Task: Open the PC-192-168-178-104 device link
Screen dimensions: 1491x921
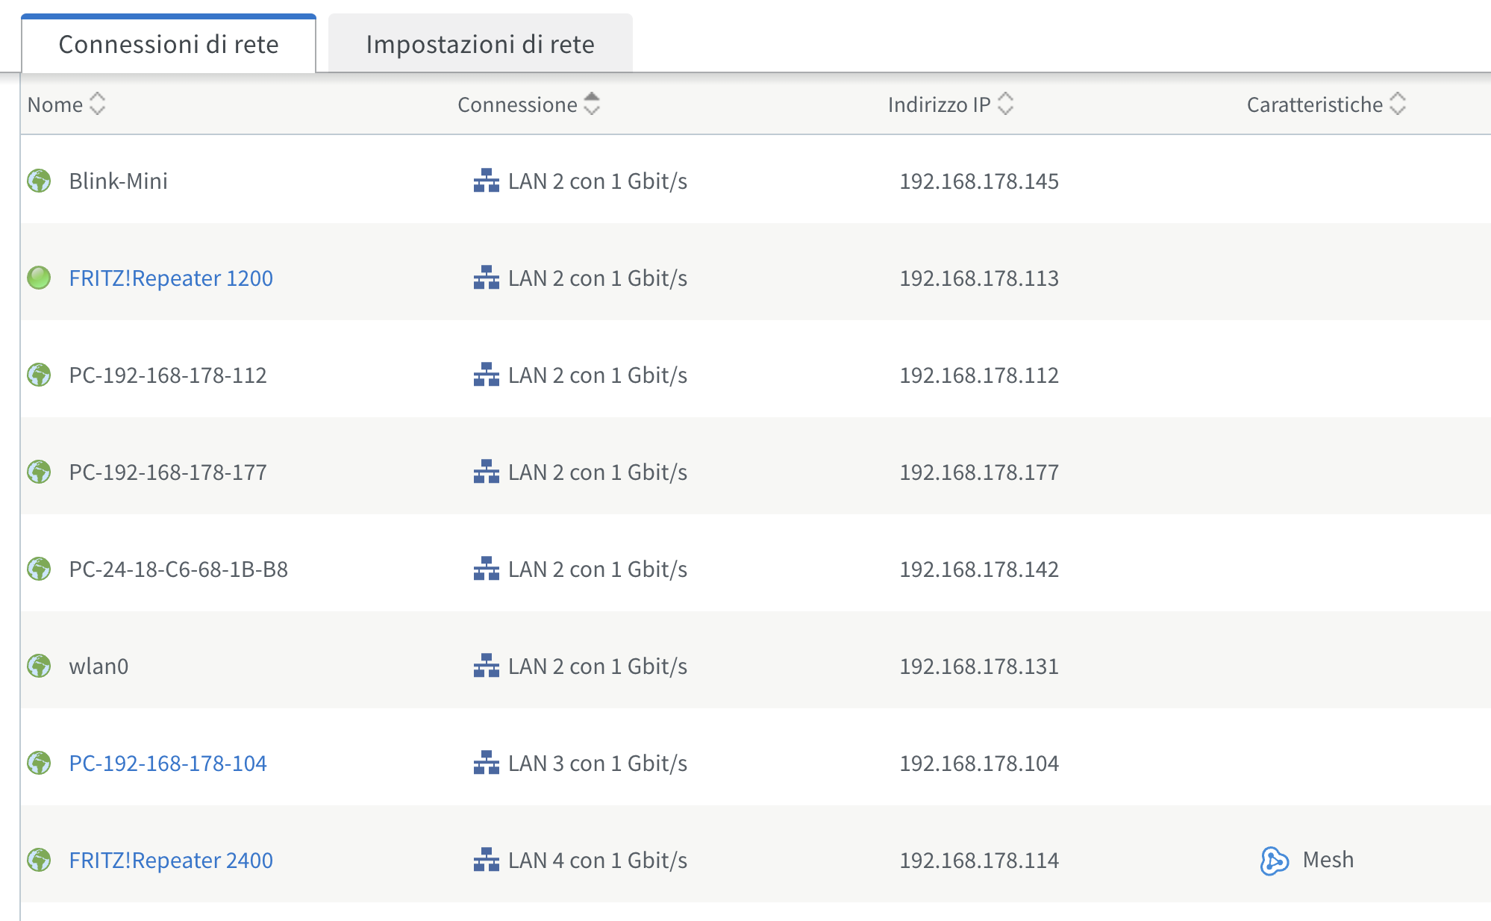Action: (168, 763)
